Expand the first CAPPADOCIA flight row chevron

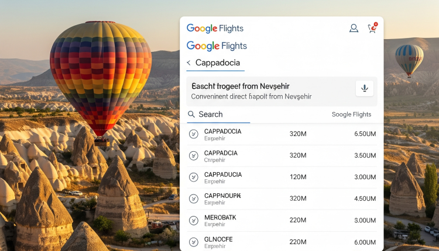tap(193, 134)
